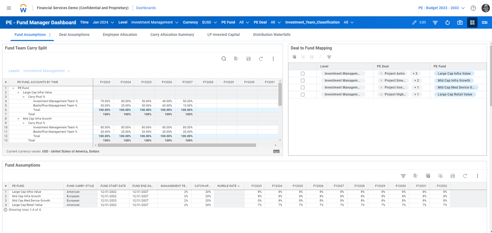Click the dashboard grid view icon top right
The image size is (492, 233).
[x=472, y=22]
